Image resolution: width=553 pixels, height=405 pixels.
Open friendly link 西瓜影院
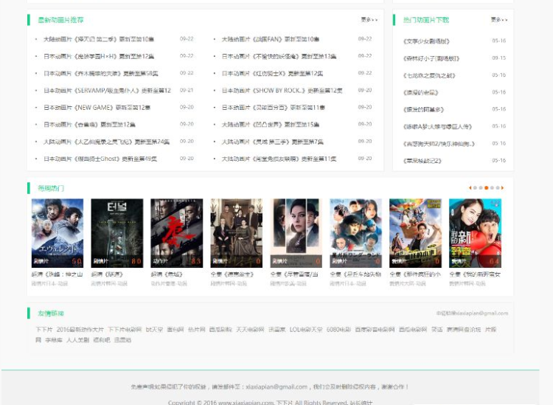[220, 330]
